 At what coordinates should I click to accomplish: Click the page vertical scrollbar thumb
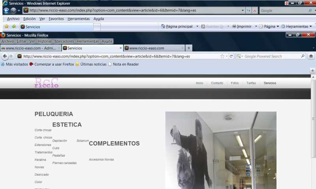coord(313,119)
